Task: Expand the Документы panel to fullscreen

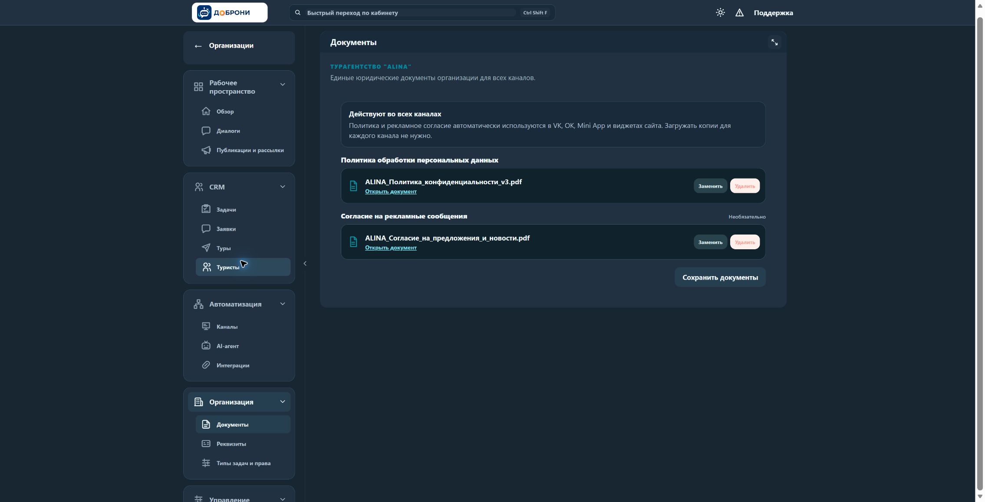Action: (774, 42)
